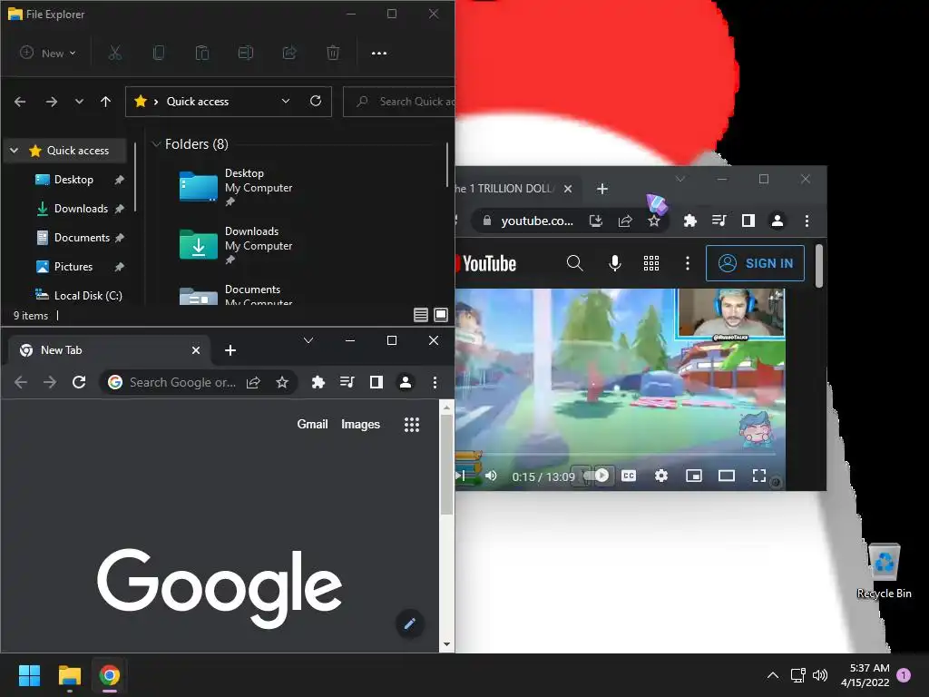Mute the YouTube video

pyautogui.click(x=491, y=476)
